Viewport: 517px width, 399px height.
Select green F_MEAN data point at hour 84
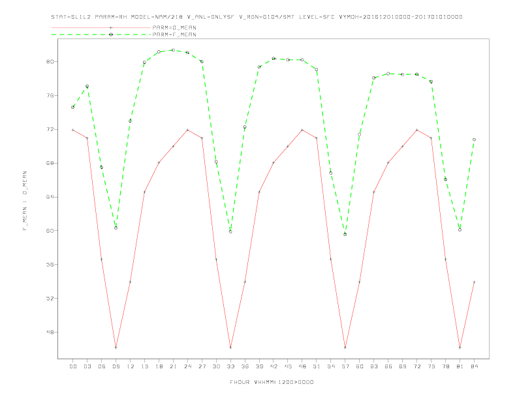(474, 140)
